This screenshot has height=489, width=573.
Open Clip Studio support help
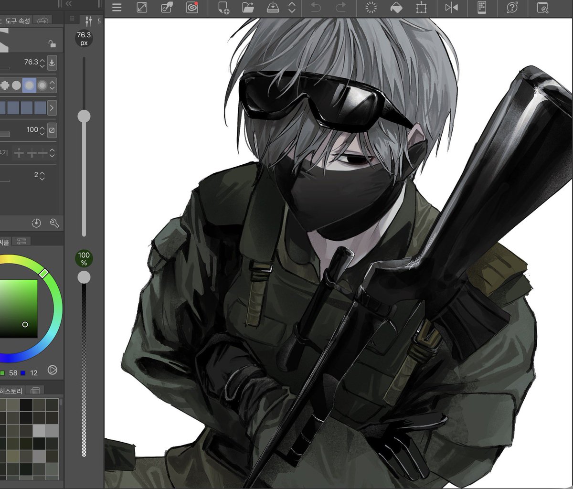point(512,8)
